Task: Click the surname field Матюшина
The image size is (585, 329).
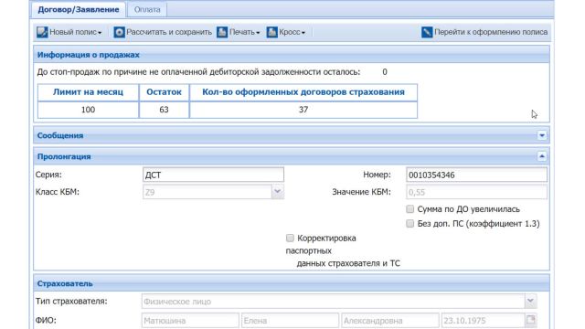Action: 190,320
